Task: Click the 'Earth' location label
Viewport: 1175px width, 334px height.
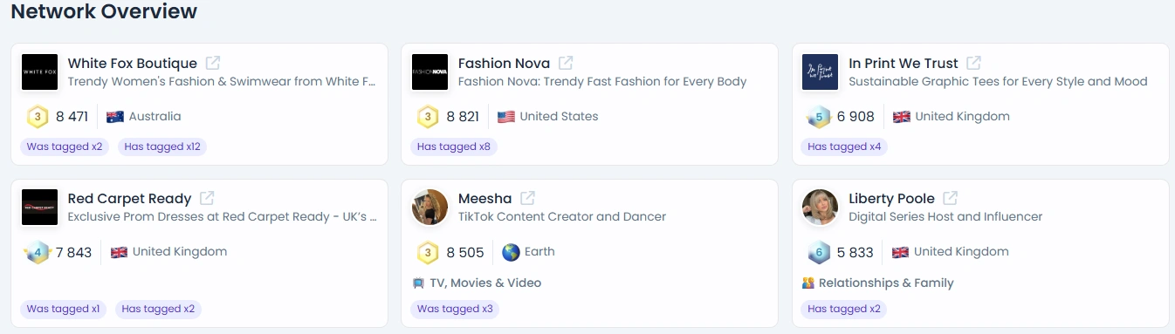Action: (539, 252)
